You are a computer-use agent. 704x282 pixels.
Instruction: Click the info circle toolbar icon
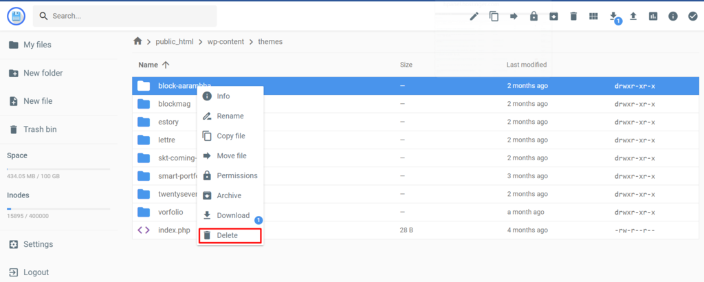673,17
